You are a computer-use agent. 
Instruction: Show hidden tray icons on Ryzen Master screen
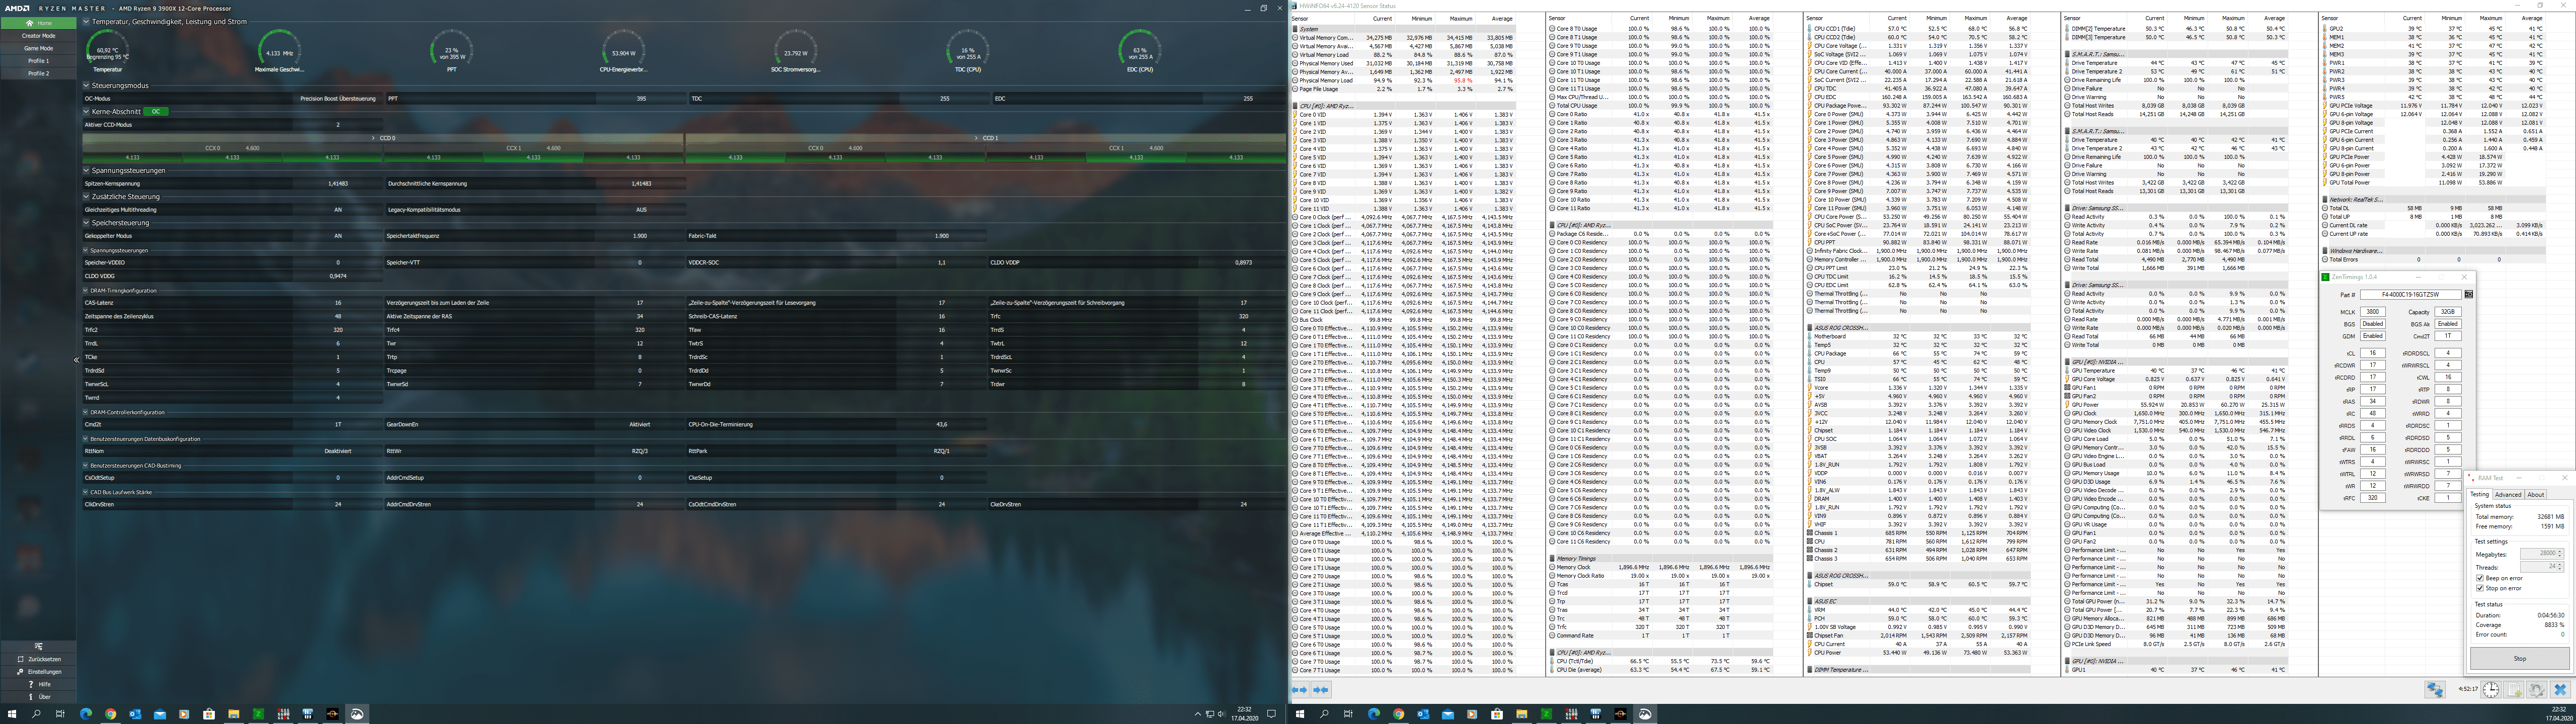1197,714
